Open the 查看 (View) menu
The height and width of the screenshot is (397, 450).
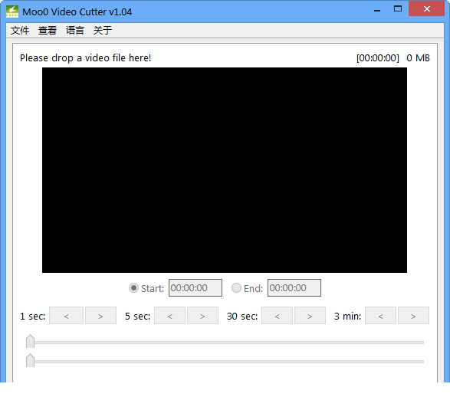(48, 30)
